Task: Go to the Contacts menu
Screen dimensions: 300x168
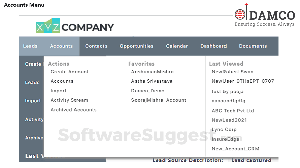Action: (x=96, y=46)
